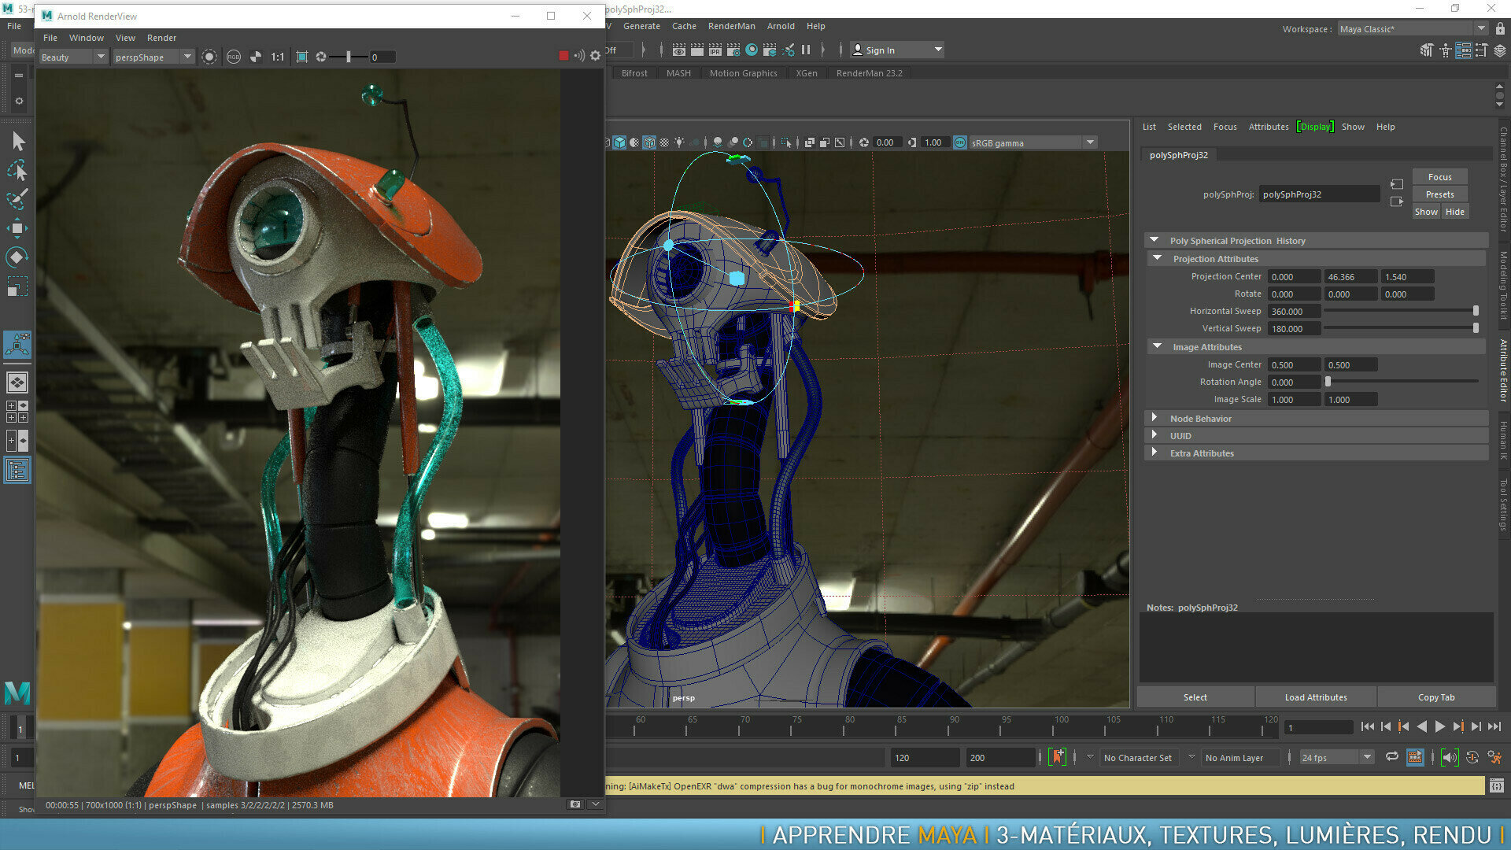Open the Render menu in RenderView
The image size is (1511, 850).
pyautogui.click(x=161, y=38)
